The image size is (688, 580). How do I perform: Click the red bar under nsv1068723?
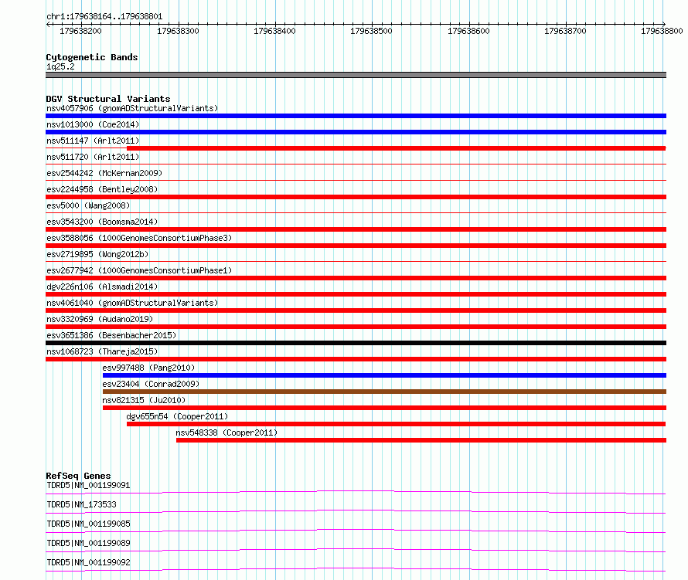[356, 359]
